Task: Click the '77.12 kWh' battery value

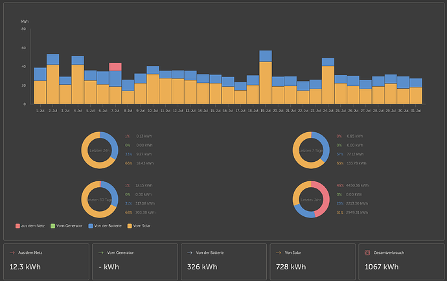Action: (355, 154)
